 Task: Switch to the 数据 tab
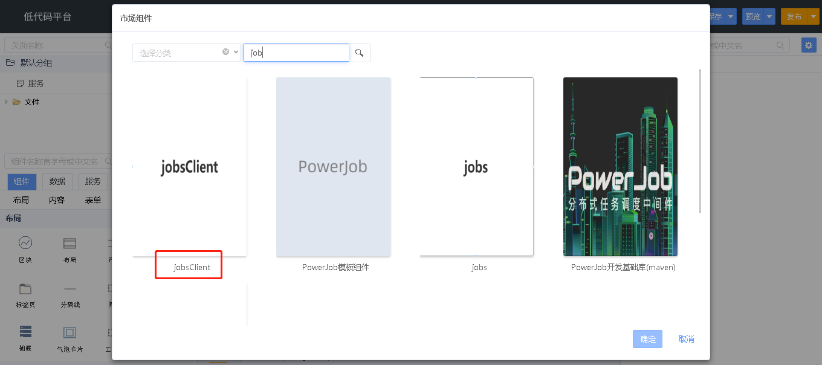point(57,182)
